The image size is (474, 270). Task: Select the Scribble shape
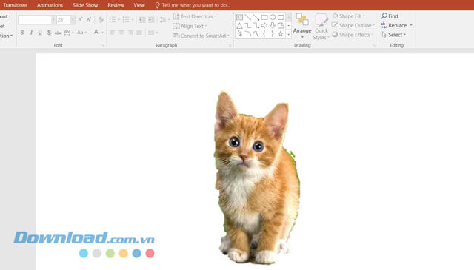(x=239, y=34)
